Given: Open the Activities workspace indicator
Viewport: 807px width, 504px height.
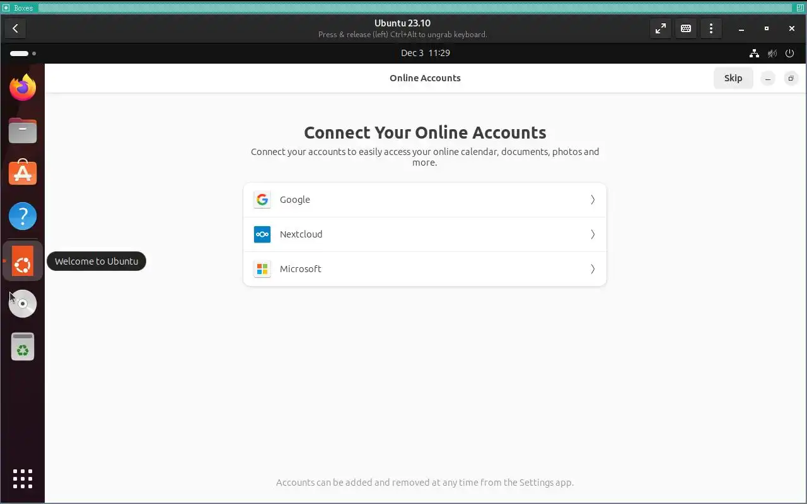Looking at the screenshot, I should [x=23, y=54].
